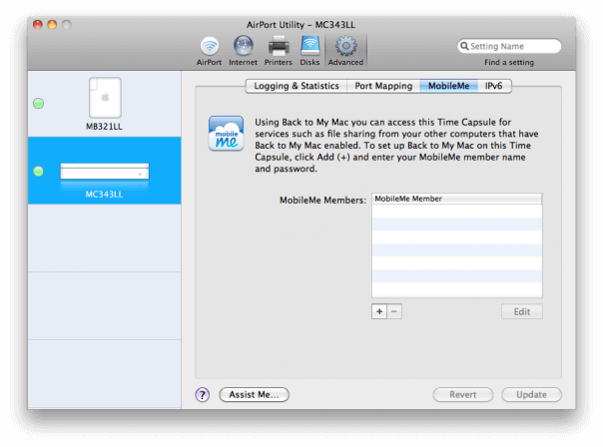This screenshot has width=603, height=447.
Task: Switch to the Port Mapping tab
Action: tap(383, 86)
